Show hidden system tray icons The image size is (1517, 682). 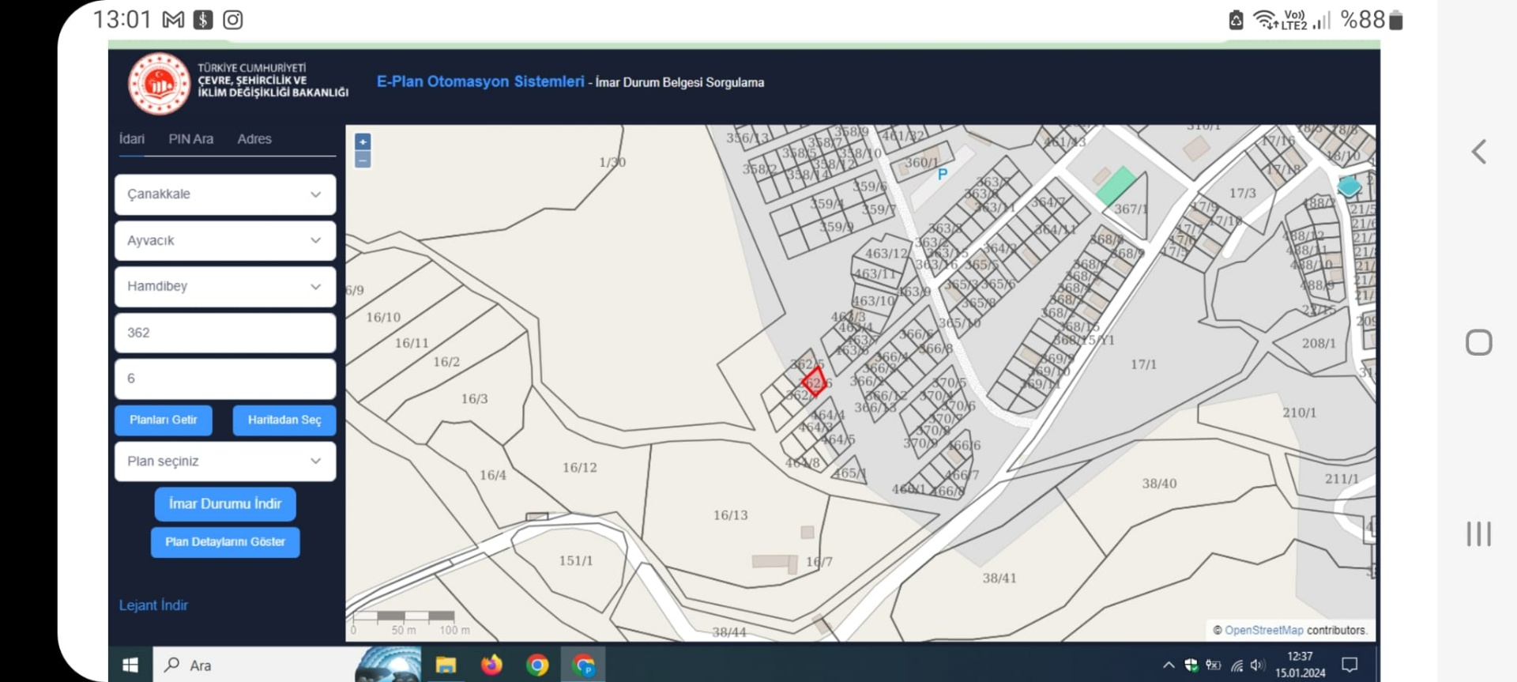(1169, 665)
